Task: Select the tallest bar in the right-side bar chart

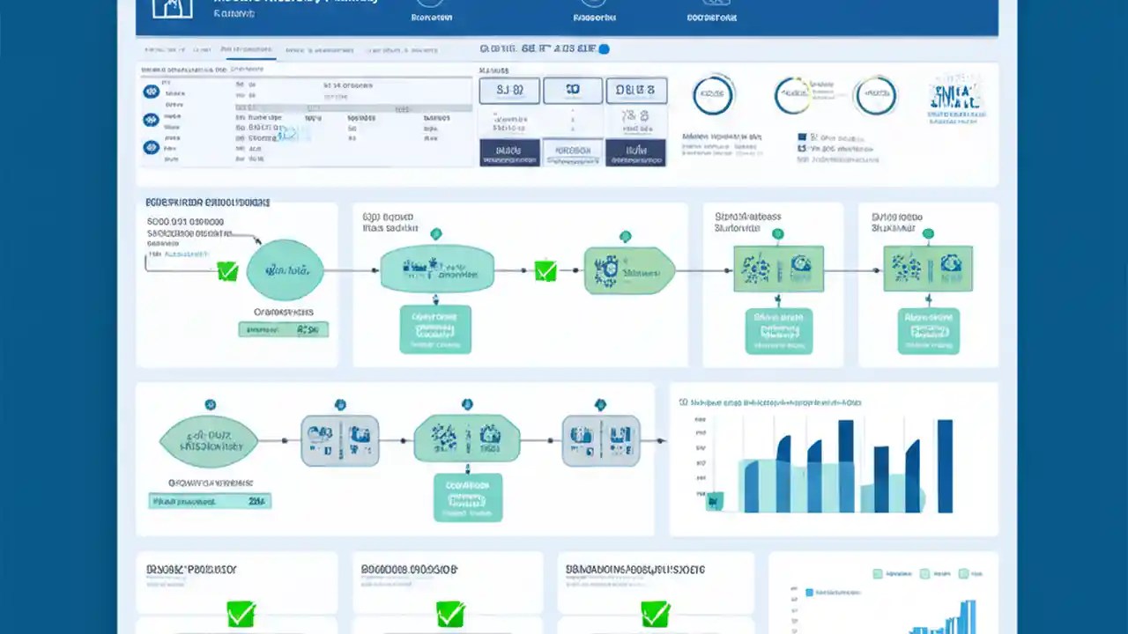Action: pos(945,458)
